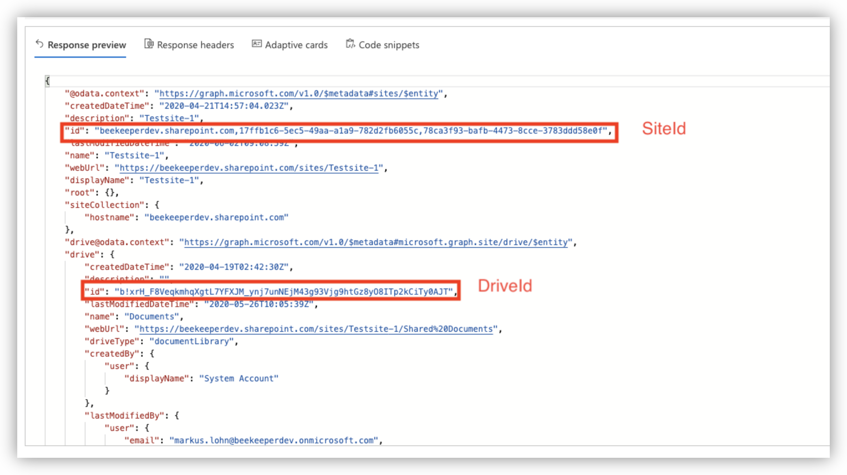Click the Response preview back-arrow icon
Image resolution: width=847 pixels, height=475 pixels.
point(40,44)
